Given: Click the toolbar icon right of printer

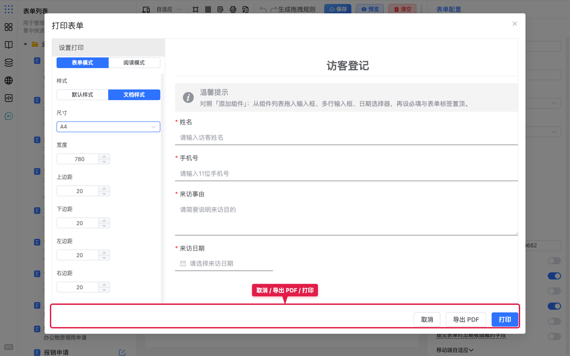Looking at the screenshot, I should point(245,9).
